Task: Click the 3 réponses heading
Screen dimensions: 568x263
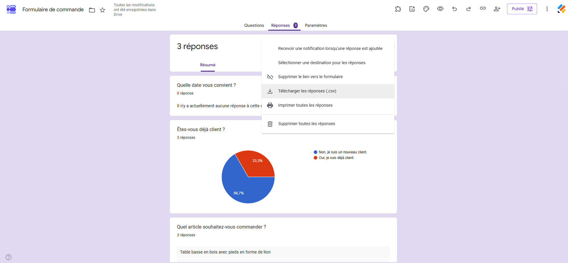Action: pyautogui.click(x=197, y=46)
